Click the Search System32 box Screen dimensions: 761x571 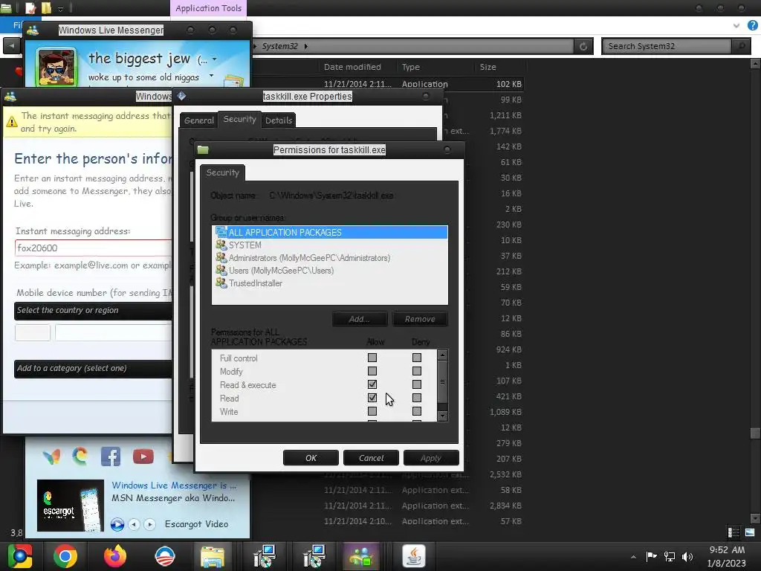[x=668, y=46]
